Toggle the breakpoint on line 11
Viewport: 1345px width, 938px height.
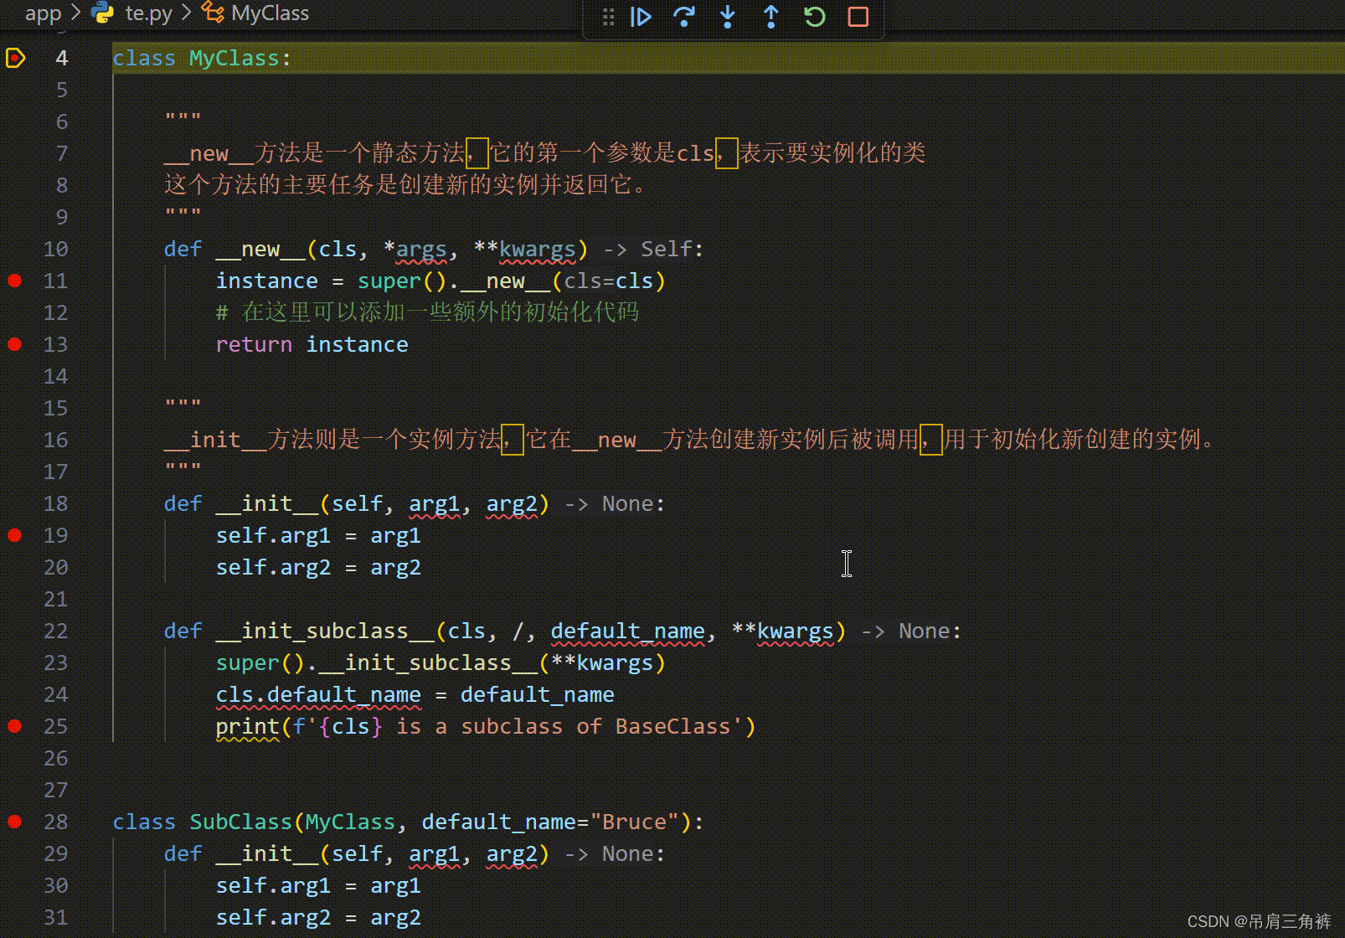pyautogui.click(x=14, y=281)
